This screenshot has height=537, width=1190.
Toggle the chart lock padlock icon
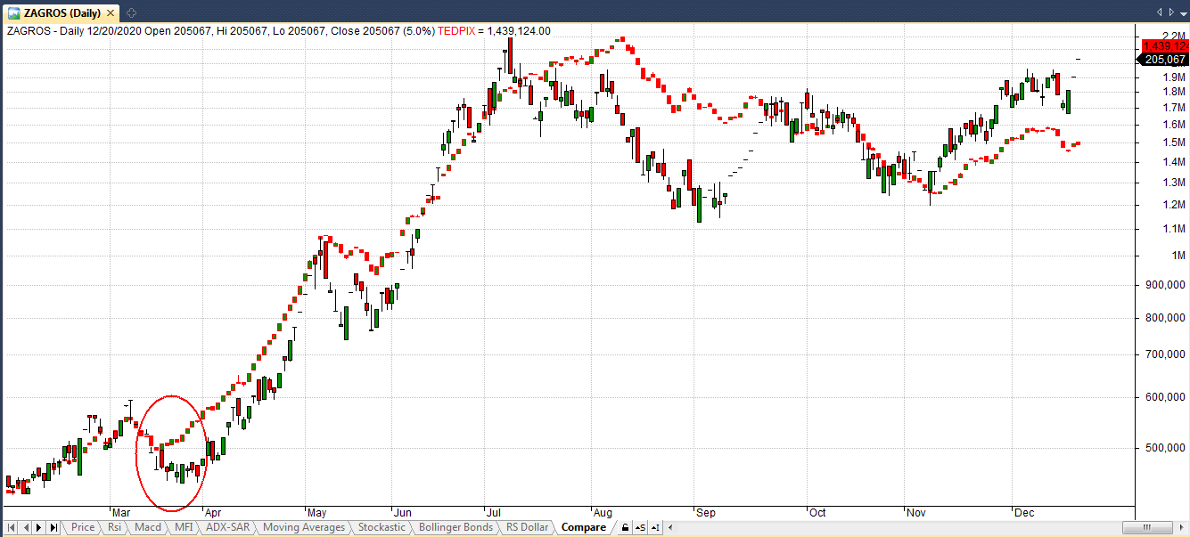tap(625, 527)
